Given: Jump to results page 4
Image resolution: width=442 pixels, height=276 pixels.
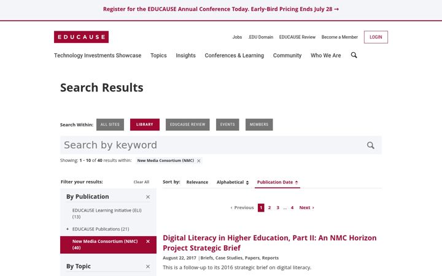Looking at the screenshot, I should [292, 207].
